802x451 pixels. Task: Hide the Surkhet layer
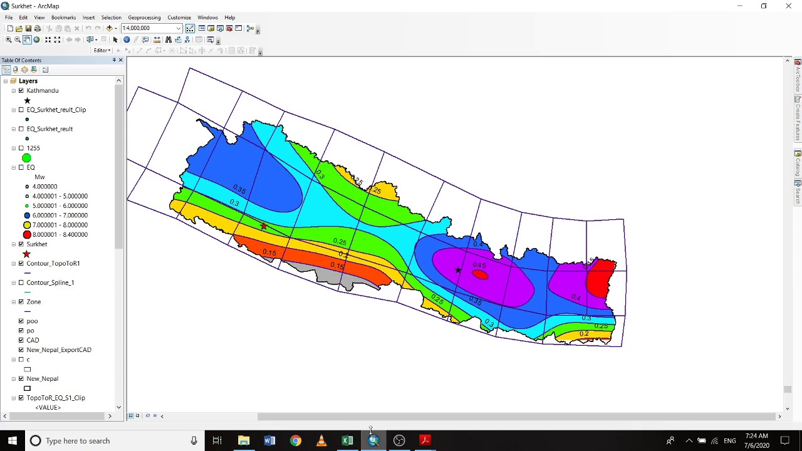pos(21,244)
